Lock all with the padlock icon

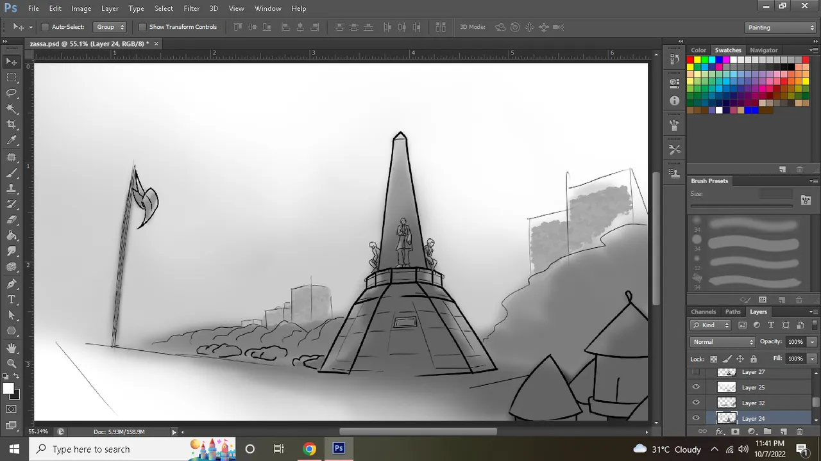click(754, 359)
